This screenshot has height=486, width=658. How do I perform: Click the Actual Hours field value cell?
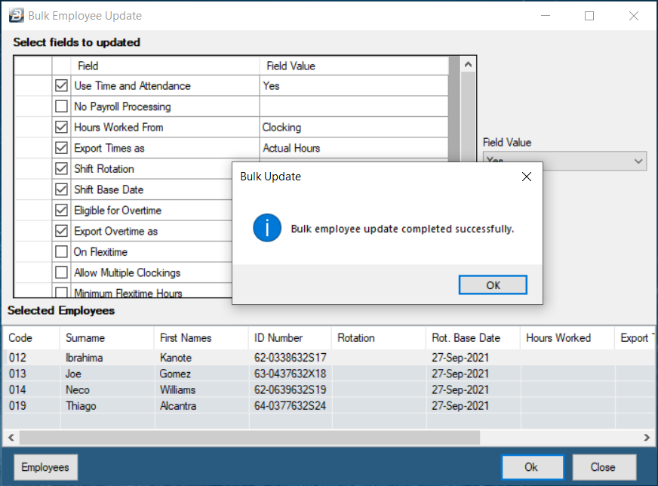click(x=354, y=148)
